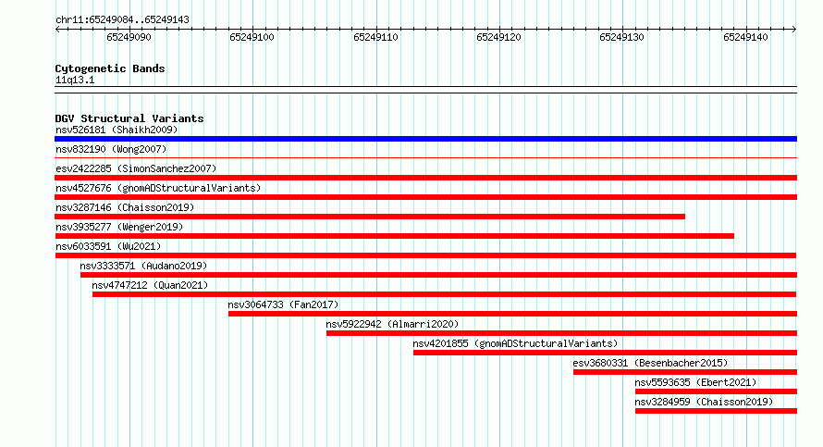This screenshot has width=823, height=447.
Task: Open nsv4201855 (gnomADStructuralVariants) label
Action: click(x=515, y=343)
